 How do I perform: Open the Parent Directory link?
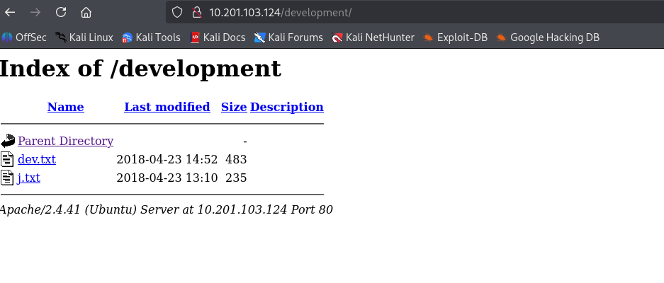[x=66, y=141]
